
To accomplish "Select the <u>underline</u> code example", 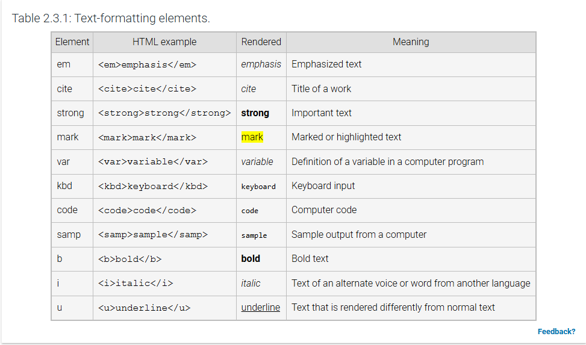I will tap(144, 308).
